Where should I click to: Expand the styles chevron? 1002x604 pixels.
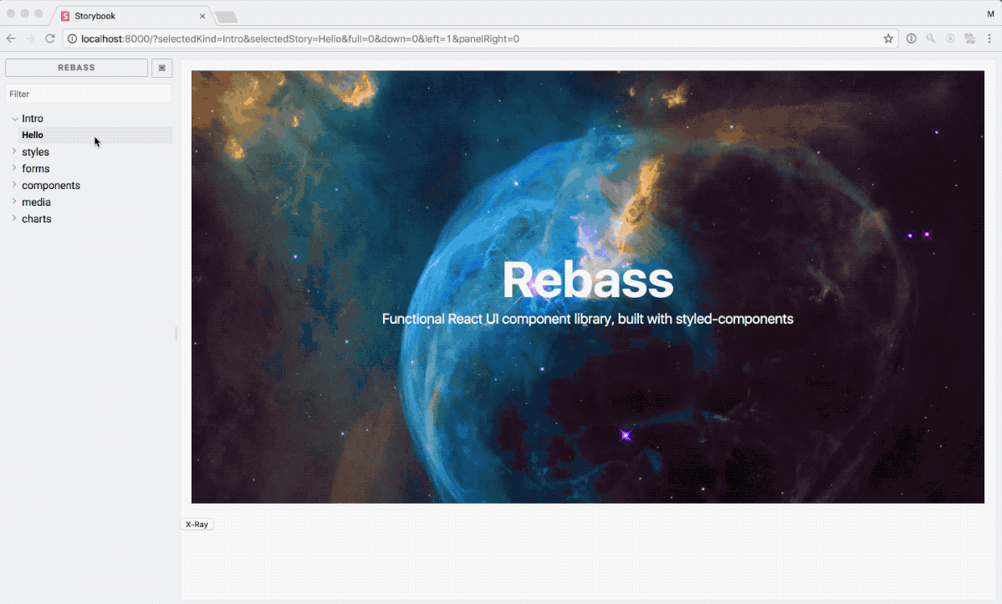click(15, 151)
